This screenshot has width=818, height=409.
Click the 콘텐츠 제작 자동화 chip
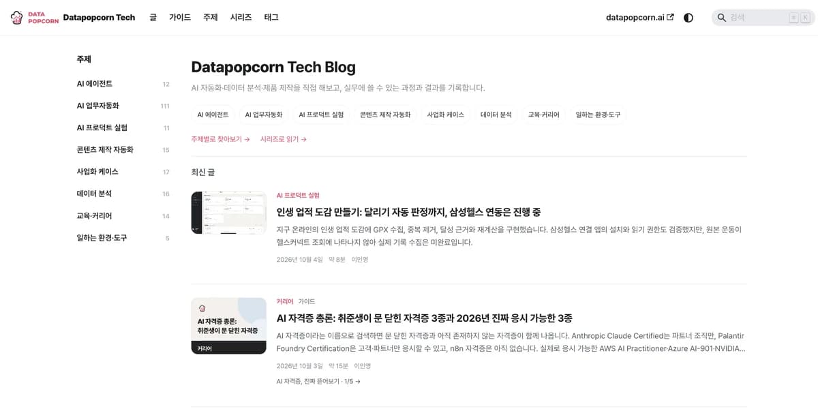pos(385,115)
